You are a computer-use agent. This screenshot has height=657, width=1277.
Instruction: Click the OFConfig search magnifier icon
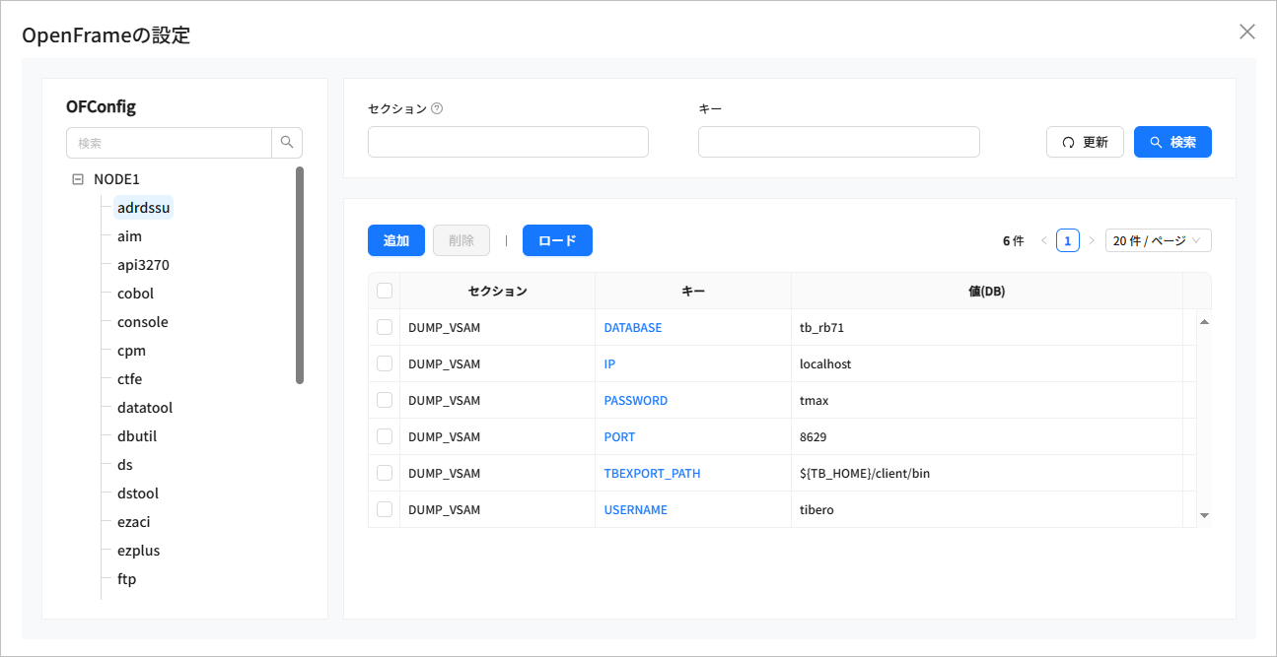coord(287,143)
